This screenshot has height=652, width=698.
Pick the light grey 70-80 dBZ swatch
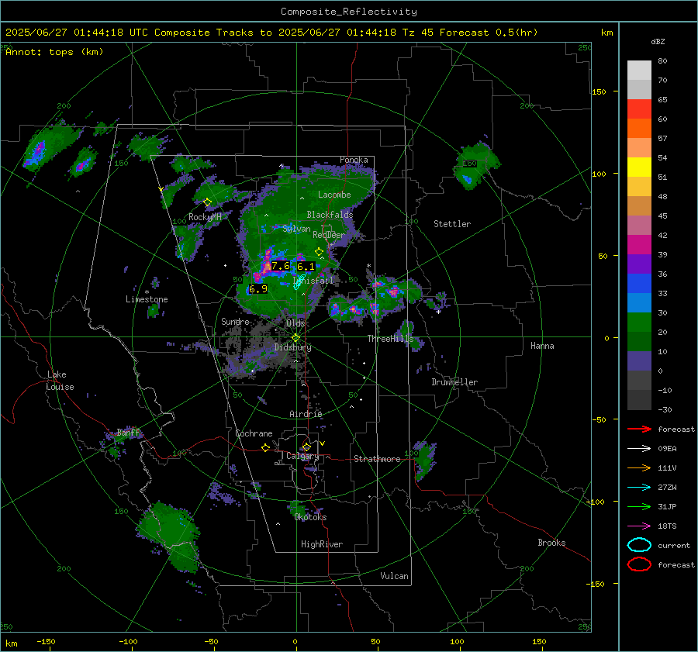click(x=639, y=71)
